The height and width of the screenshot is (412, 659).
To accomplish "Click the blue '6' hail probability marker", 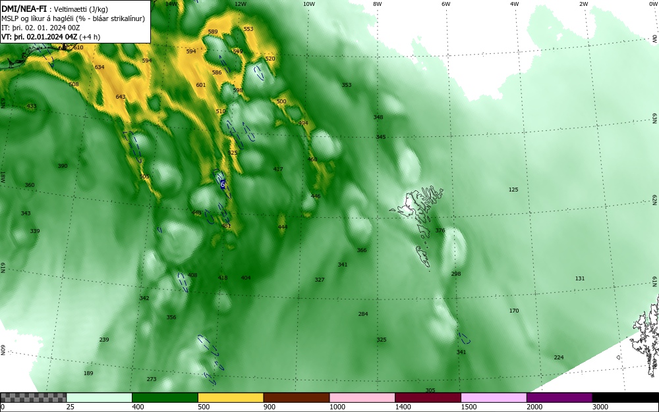I will [x=223, y=184].
